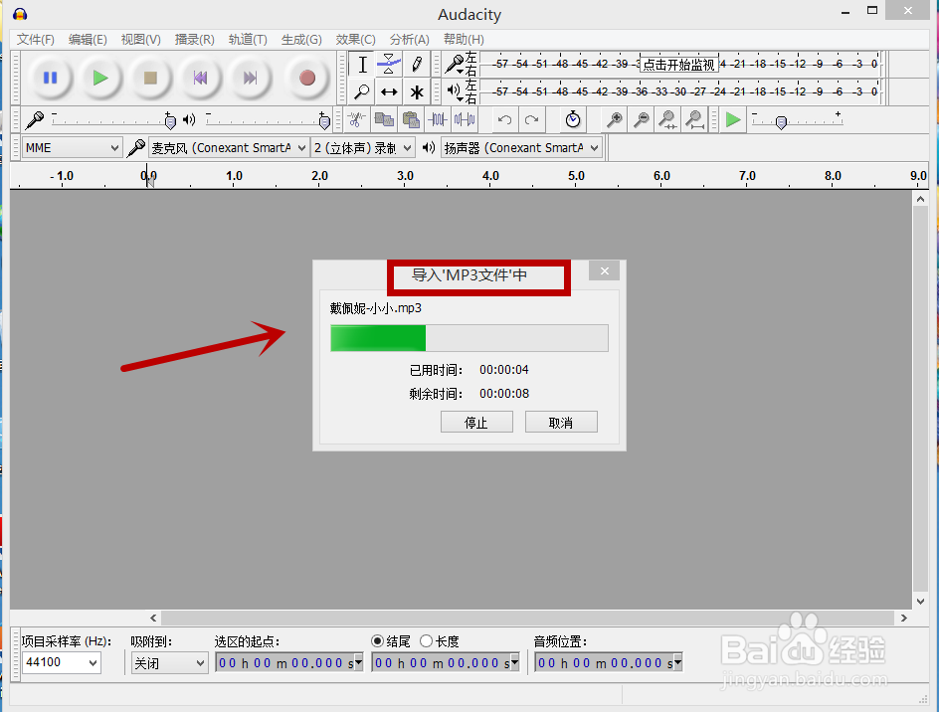The height and width of the screenshot is (712, 939).
Task: Click the 2.0 mark on the timeline ruler
Action: 319,176
